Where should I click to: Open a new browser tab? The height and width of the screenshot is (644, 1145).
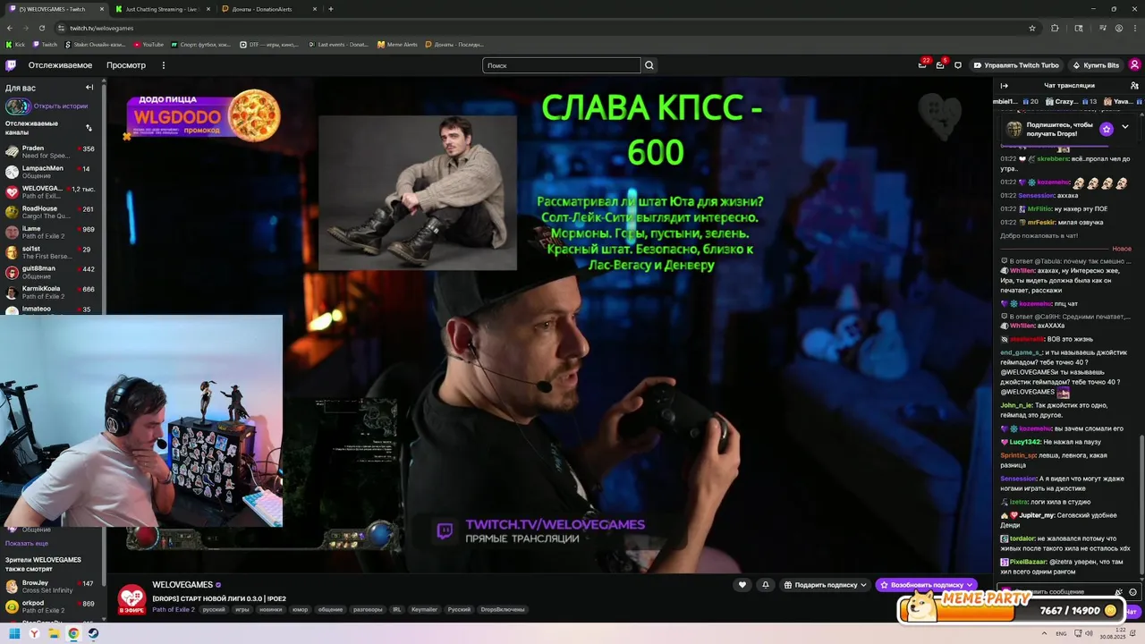click(331, 9)
